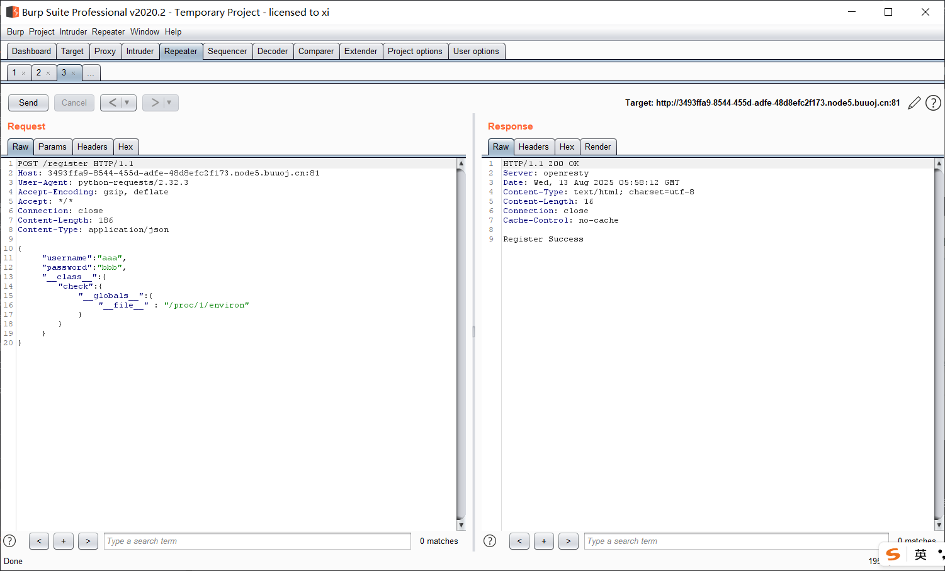Open the Window menu
Image resolution: width=945 pixels, height=571 pixels.
click(145, 31)
